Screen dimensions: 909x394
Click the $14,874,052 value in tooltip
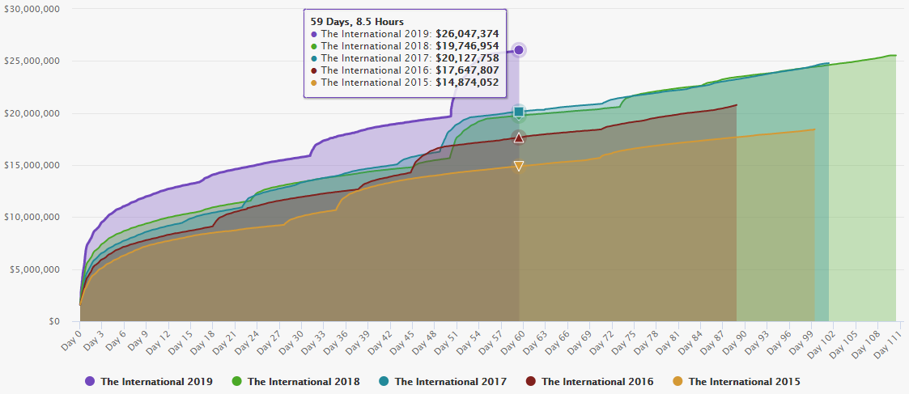click(467, 83)
